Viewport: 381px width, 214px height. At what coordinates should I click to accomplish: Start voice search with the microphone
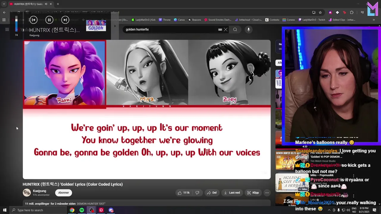(249, 29)
